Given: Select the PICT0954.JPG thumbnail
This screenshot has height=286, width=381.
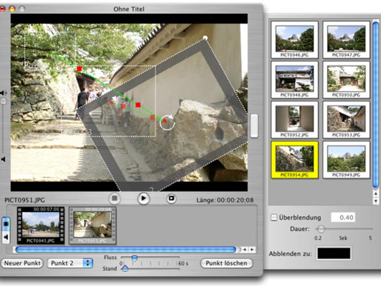Looking at the screenshot, I should pos(294,159).
